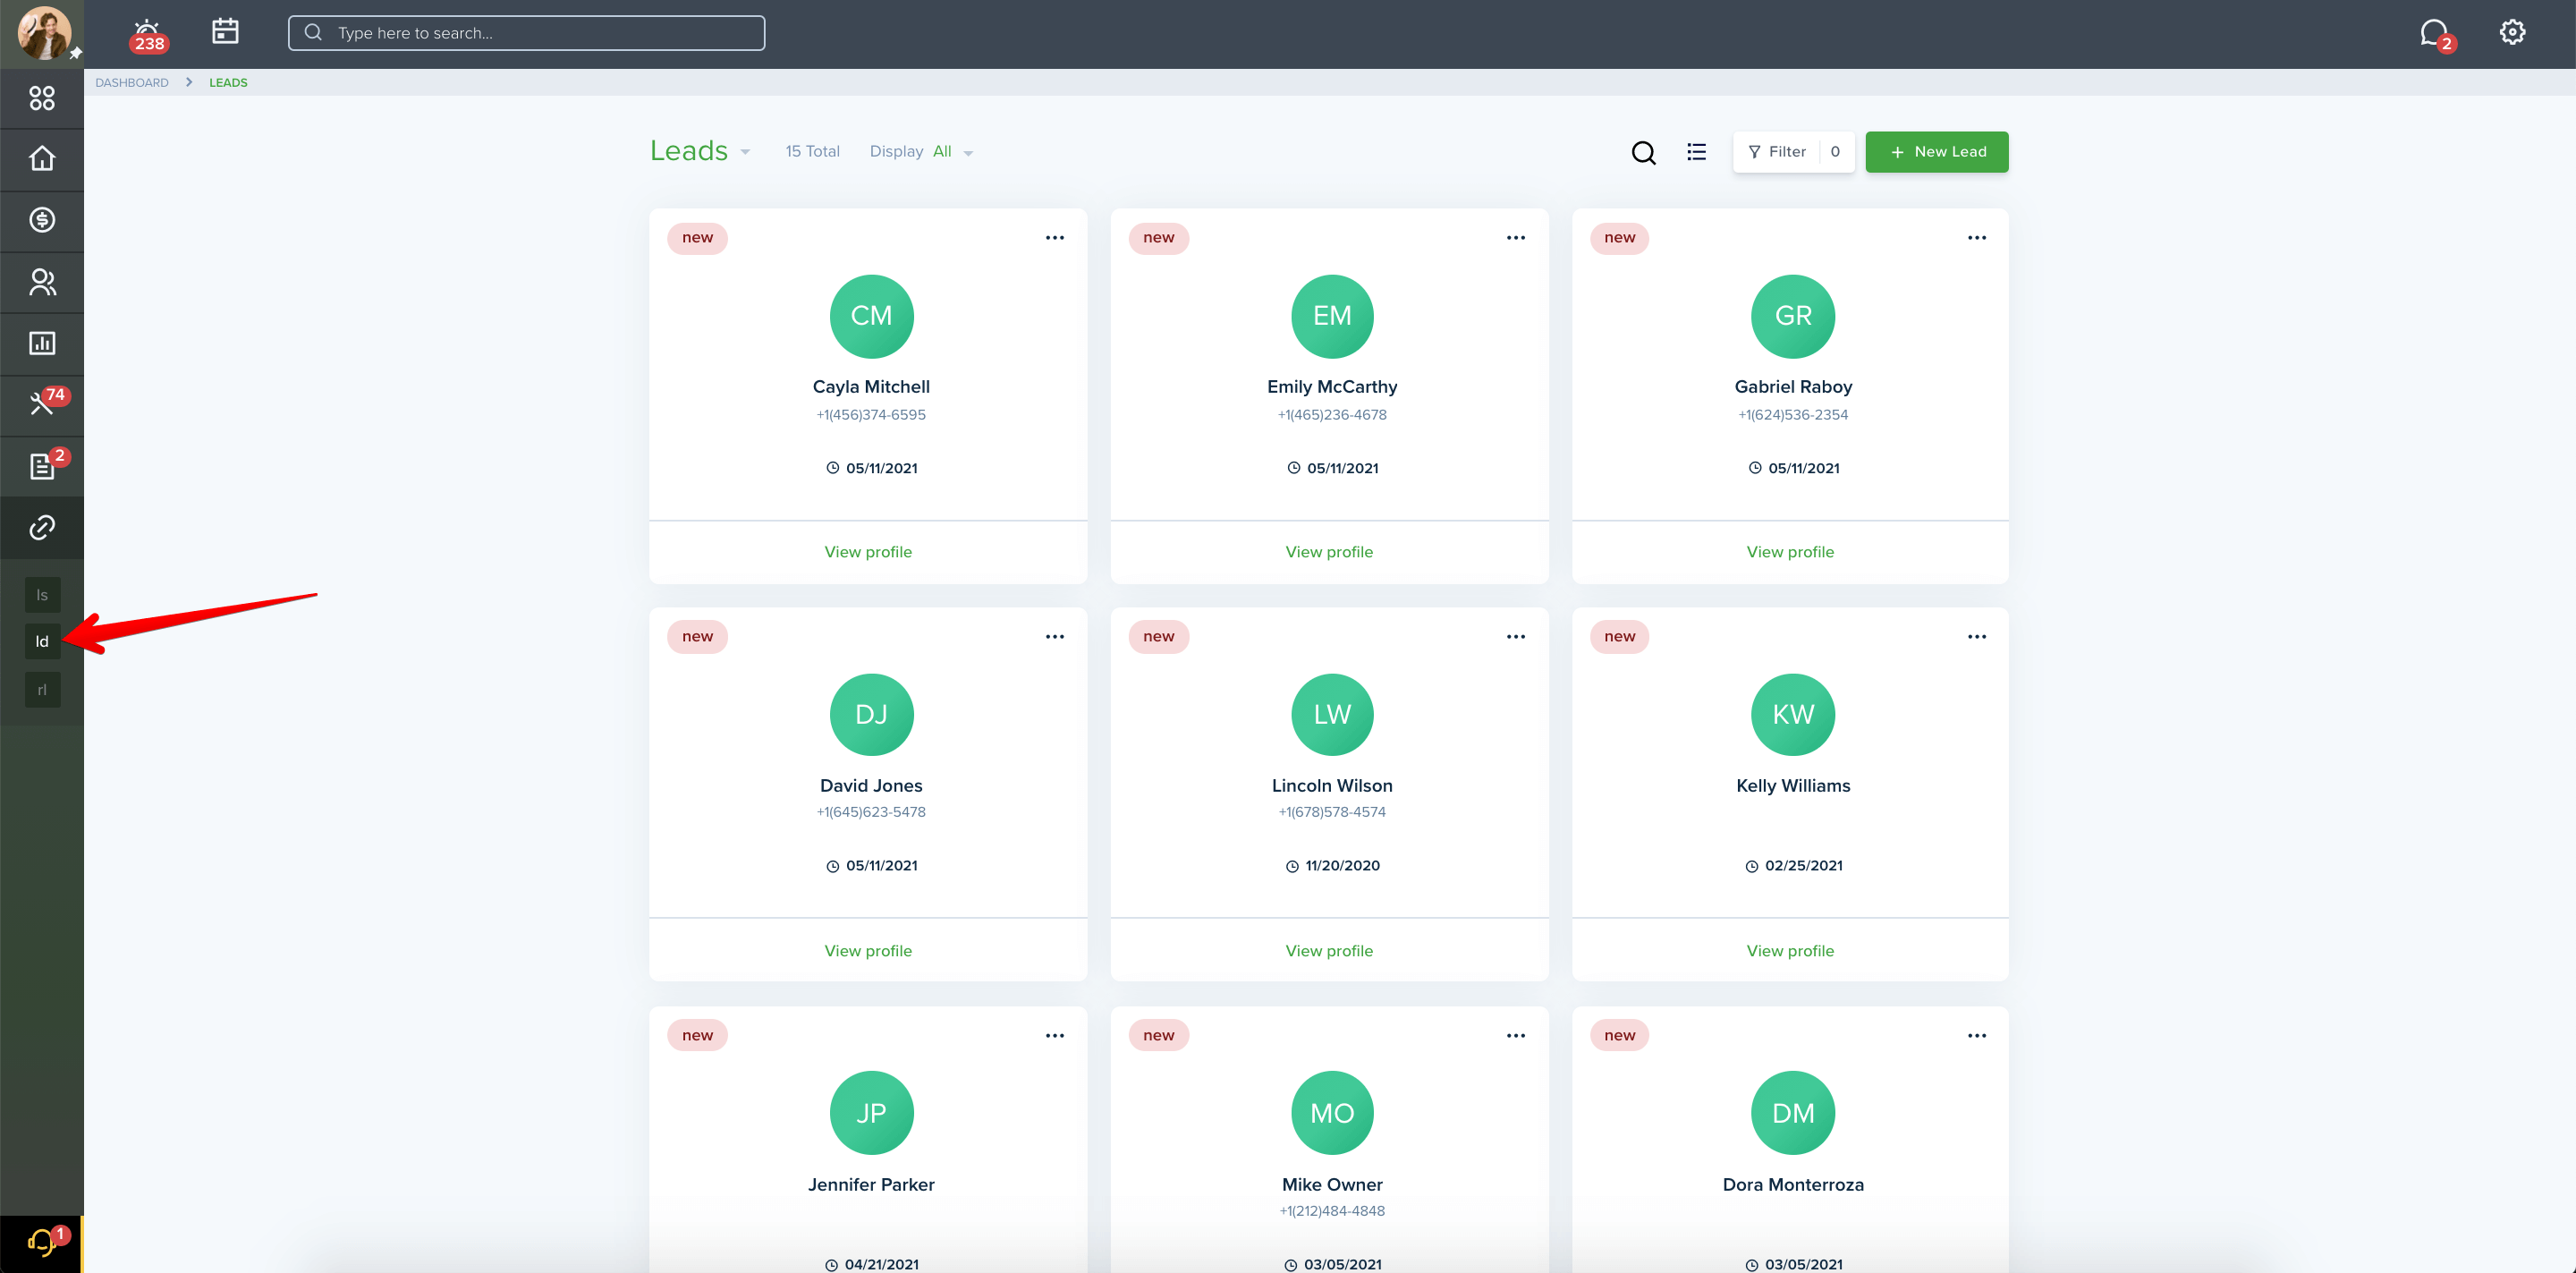The image size is (2576, 1273).
Task: Click phone number +1(212)484-4848
Action: 1332,1211
